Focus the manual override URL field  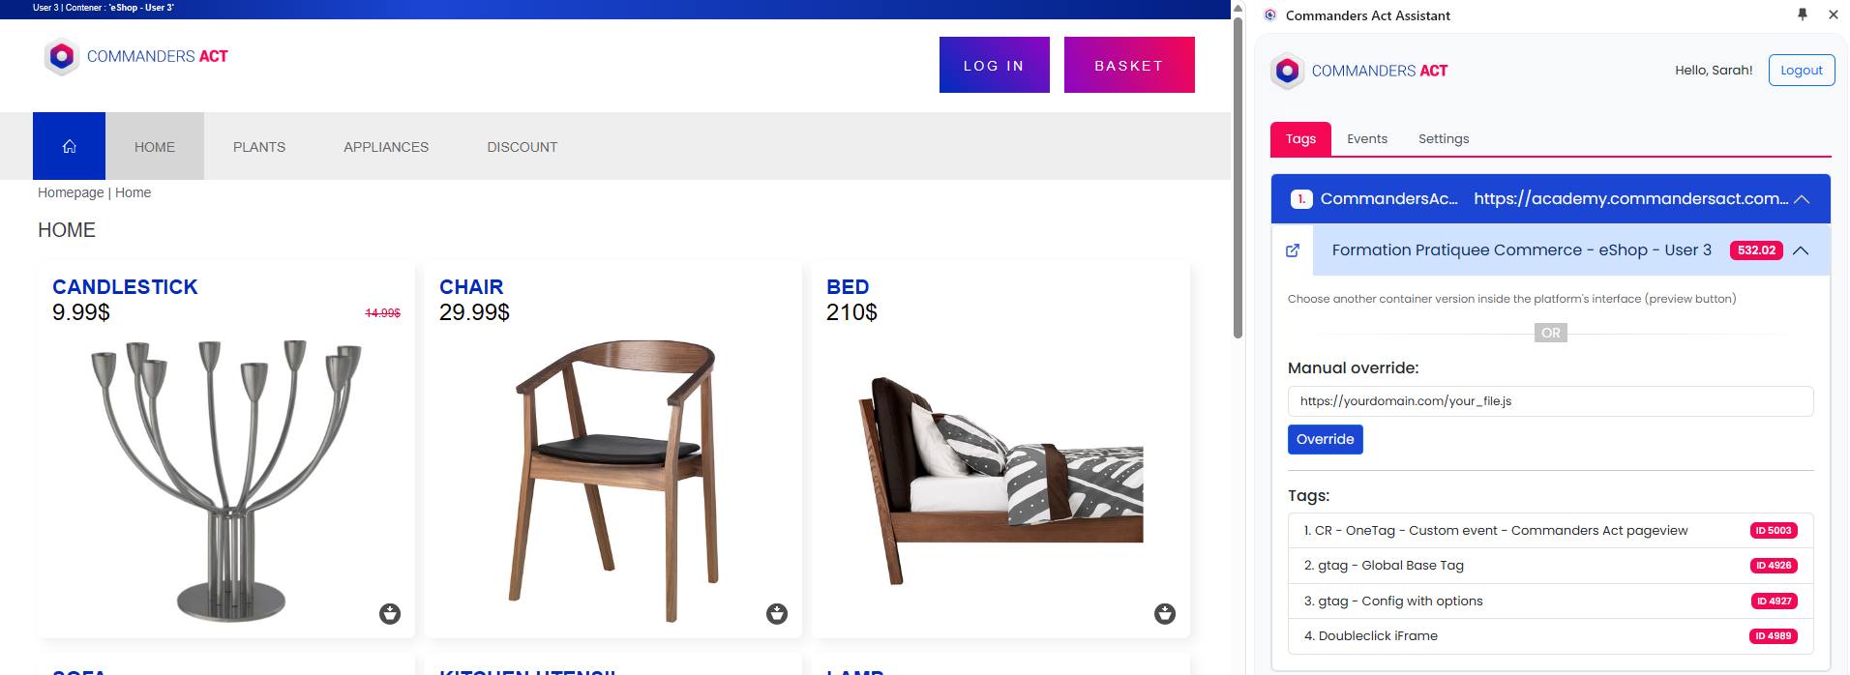click(1551, 401)
